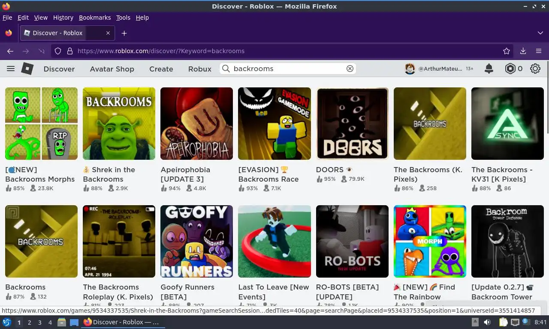Open the ArthurMateu avatar profile
Image resolution: width=549 pixels, height=329 pixels.
click(x=410, y=69)
